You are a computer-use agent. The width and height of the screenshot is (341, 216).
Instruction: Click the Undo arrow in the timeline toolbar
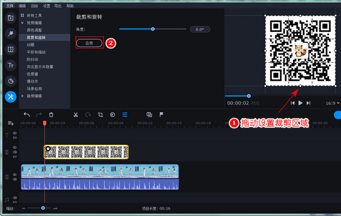pos(27,115)
